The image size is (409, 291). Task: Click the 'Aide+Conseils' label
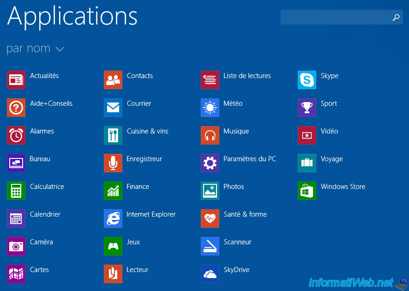(x=51, y=103)
